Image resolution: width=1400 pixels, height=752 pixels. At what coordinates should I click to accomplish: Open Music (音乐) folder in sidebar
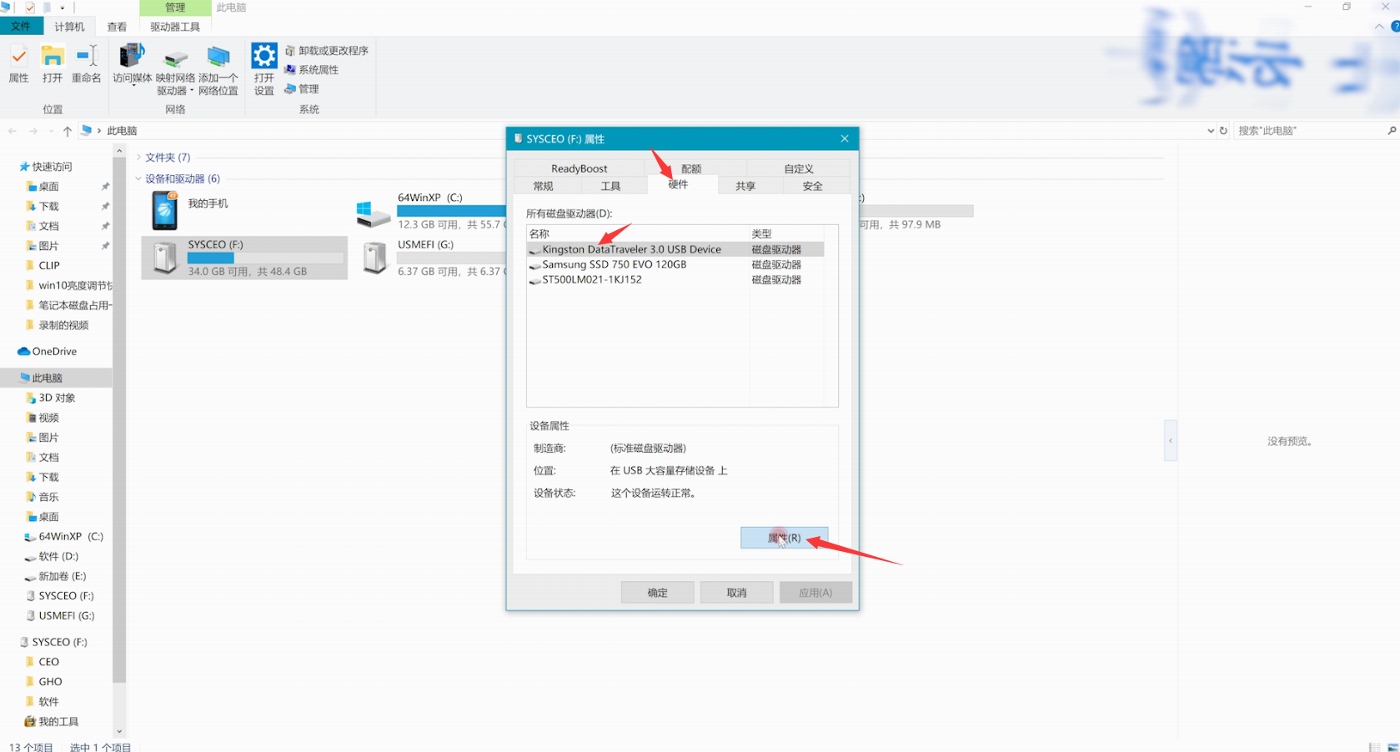pos(48,497)
